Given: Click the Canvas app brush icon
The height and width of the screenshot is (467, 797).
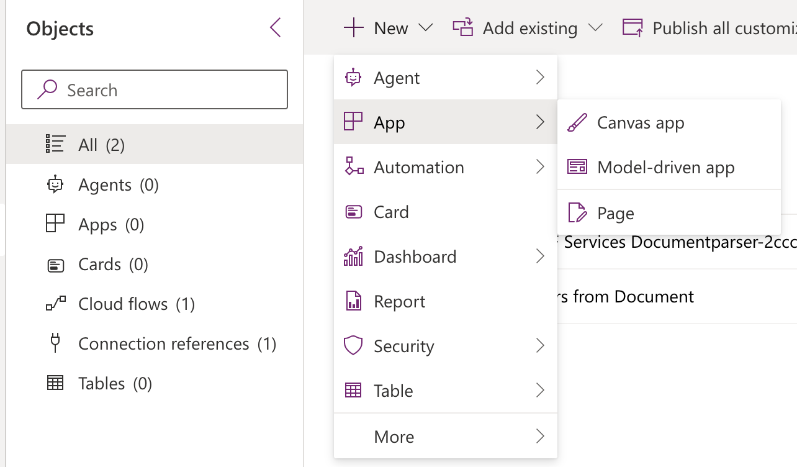Looking at the screenshot, I should click(x=577, y=123).
